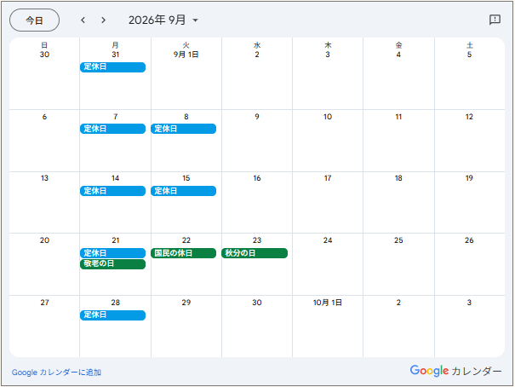Open 定休日 event on September 14

[x=112, y=191]
